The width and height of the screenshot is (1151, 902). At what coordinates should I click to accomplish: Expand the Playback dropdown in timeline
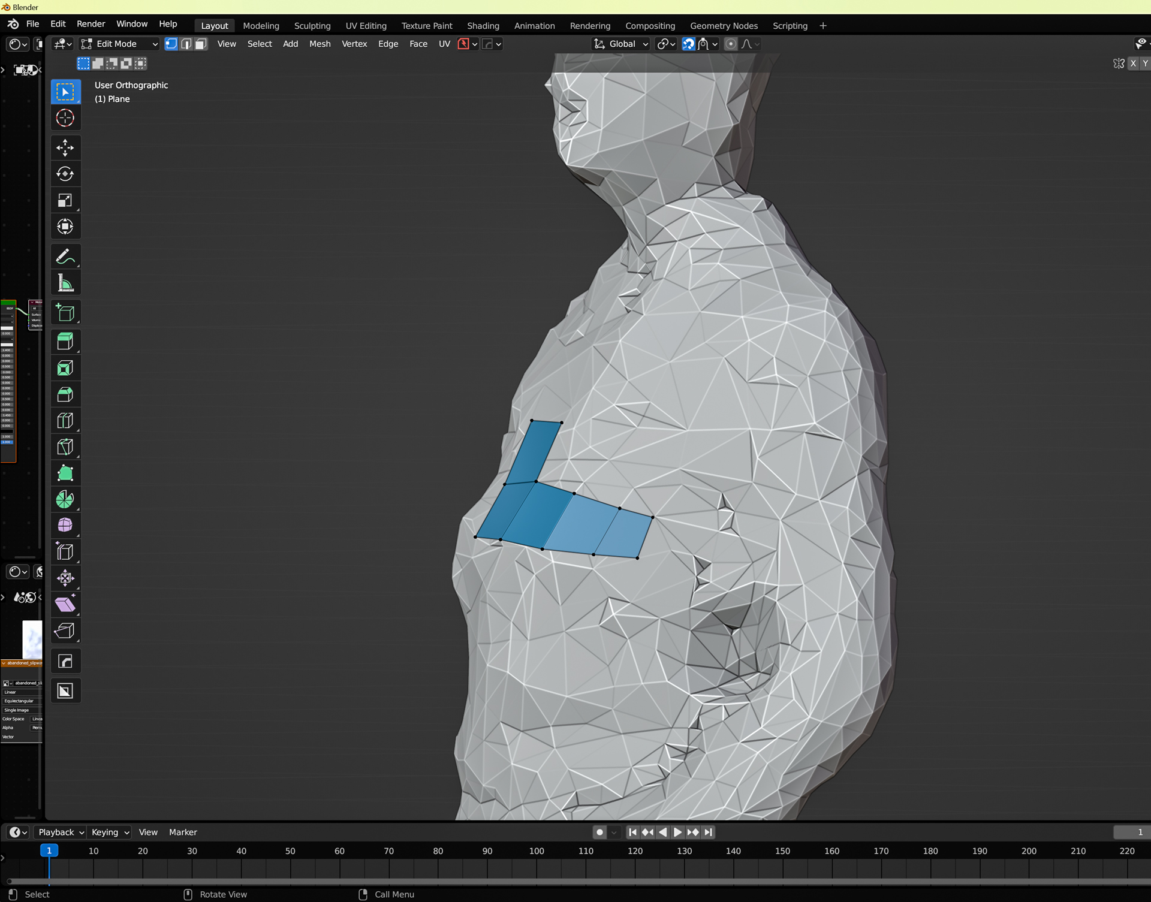pos(60,832)
